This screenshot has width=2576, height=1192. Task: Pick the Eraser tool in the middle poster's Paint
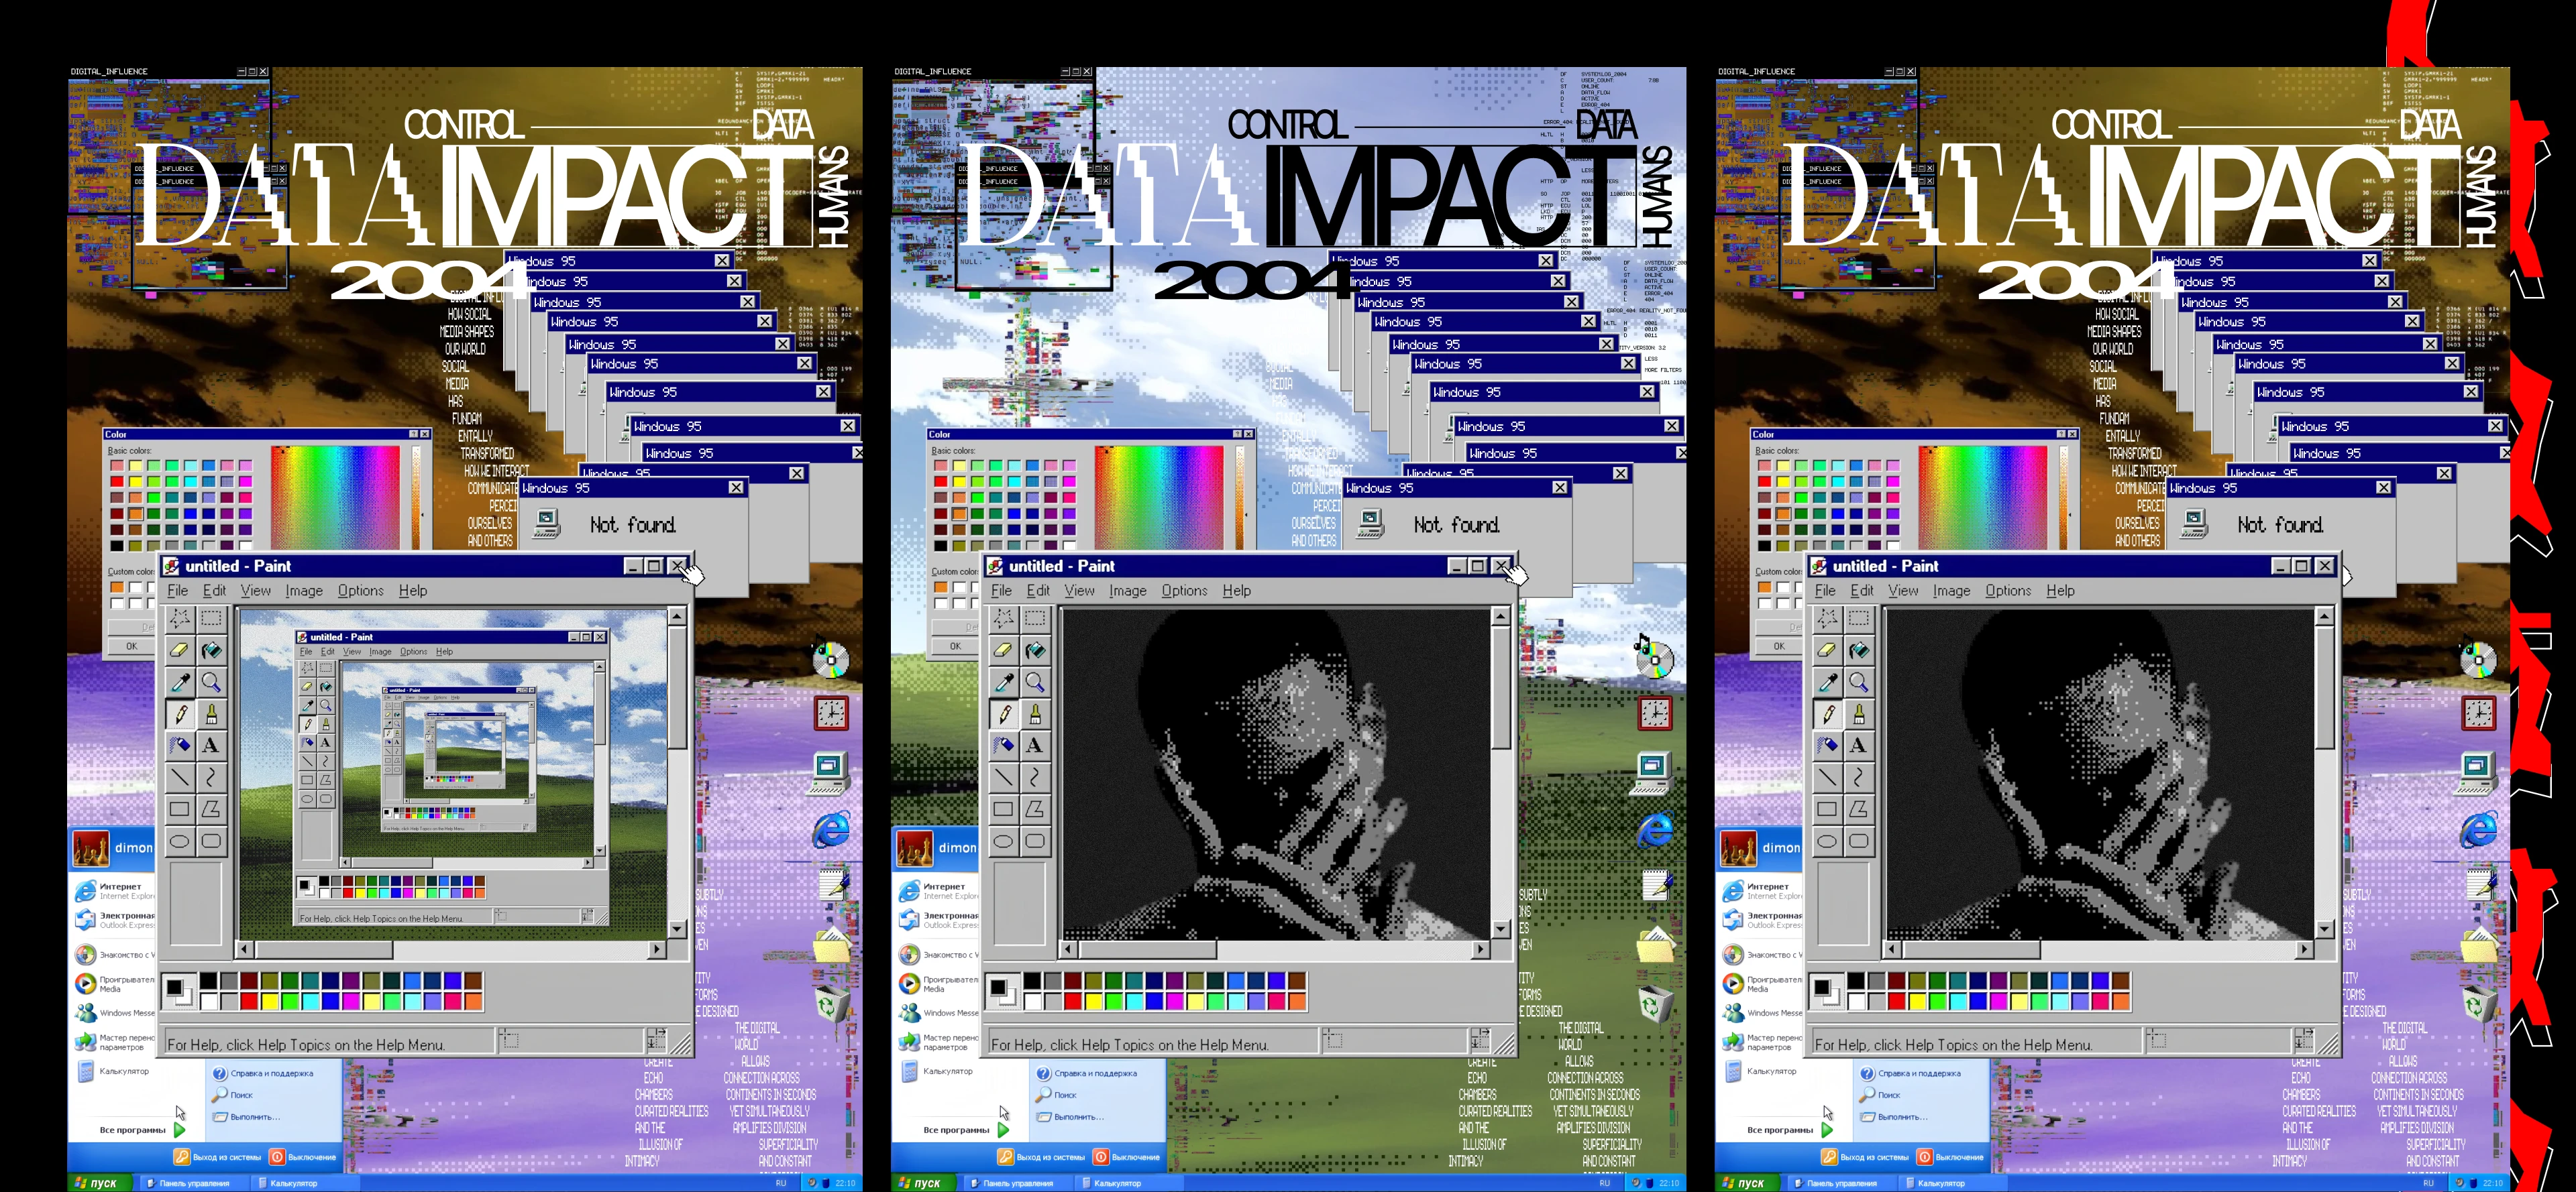1004,650
